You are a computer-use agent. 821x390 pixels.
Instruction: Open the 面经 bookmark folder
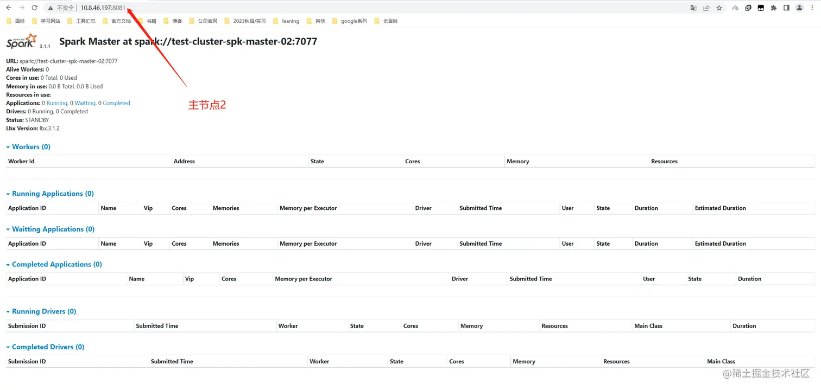pos(16,21)
